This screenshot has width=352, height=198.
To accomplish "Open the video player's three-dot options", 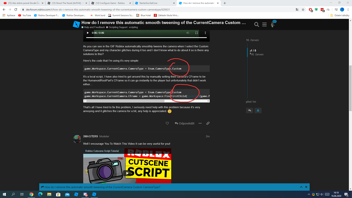I will 205,33.
